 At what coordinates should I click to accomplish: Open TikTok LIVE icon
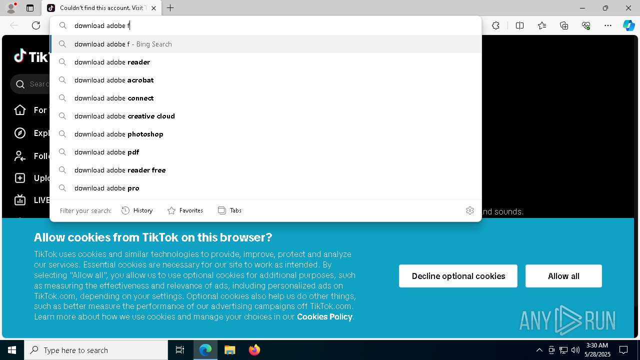(x=20, y=200)
